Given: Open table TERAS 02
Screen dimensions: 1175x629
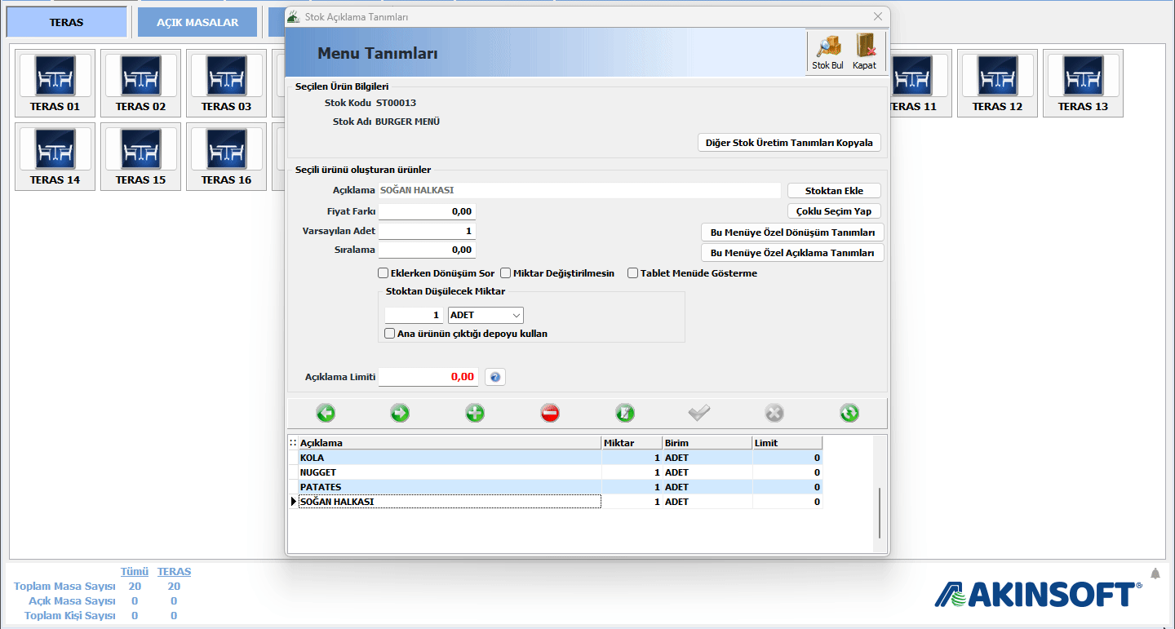Looking at the screenshot, I should 140,83.
